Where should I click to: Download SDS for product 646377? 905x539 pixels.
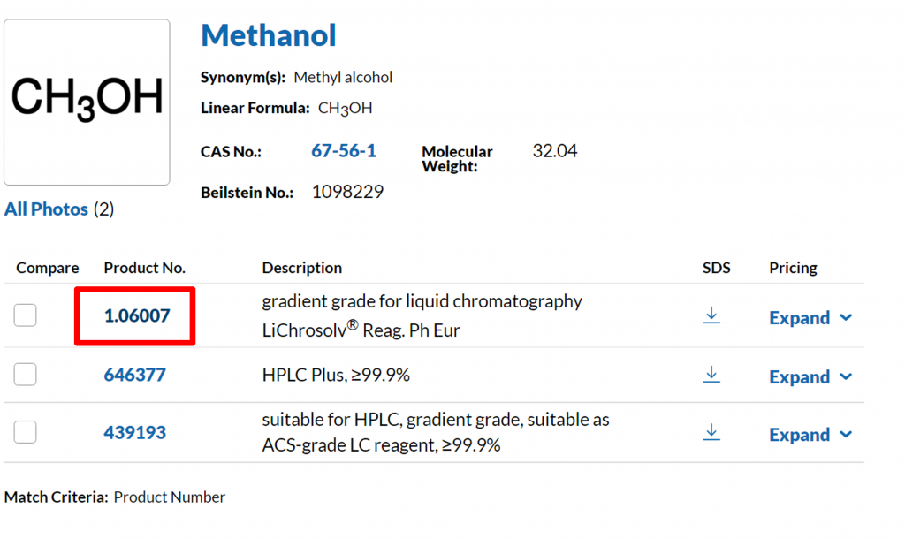coord(711,375)
